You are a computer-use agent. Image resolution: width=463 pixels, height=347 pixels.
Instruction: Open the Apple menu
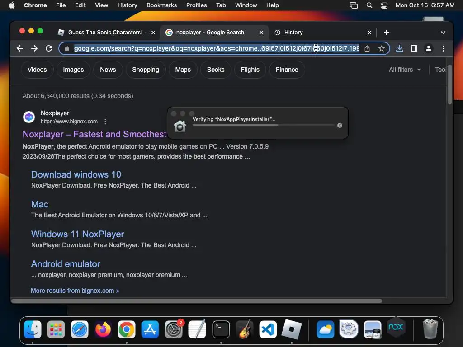12,5
